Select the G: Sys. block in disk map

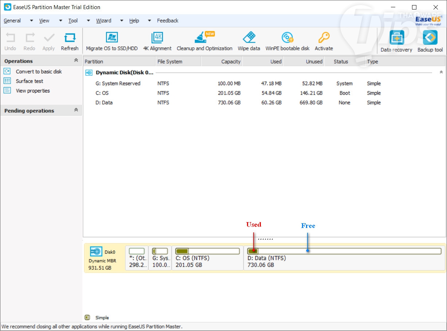pyautogui.click(x=160, y=258)
